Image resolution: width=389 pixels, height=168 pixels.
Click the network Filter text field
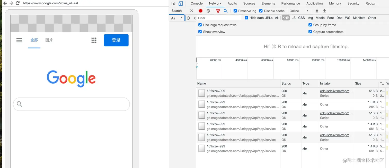coord(219,18)
